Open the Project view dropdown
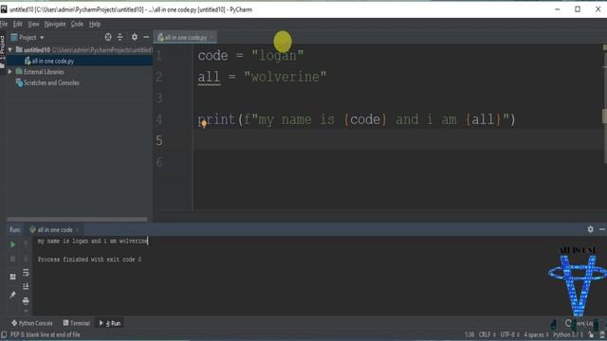The height and width of the screenshot is (341, 607). click(x=28, y=38)
